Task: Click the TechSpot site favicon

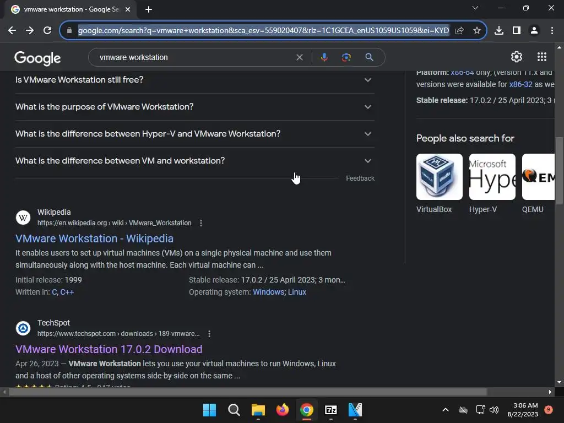Action: coord(23,328)
